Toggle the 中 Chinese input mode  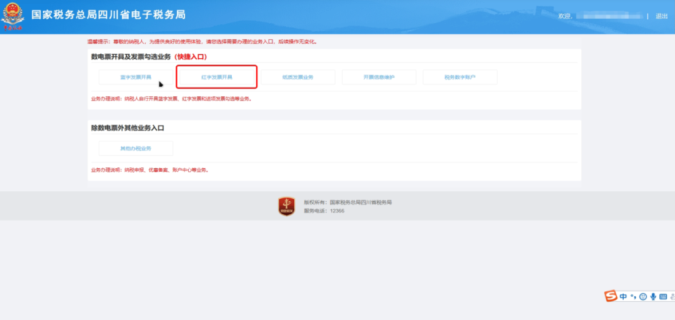pyautogui.click(x=623, y=297)
